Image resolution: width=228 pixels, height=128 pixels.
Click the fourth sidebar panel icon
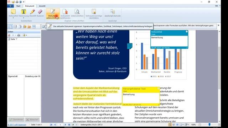click(25, 27)
